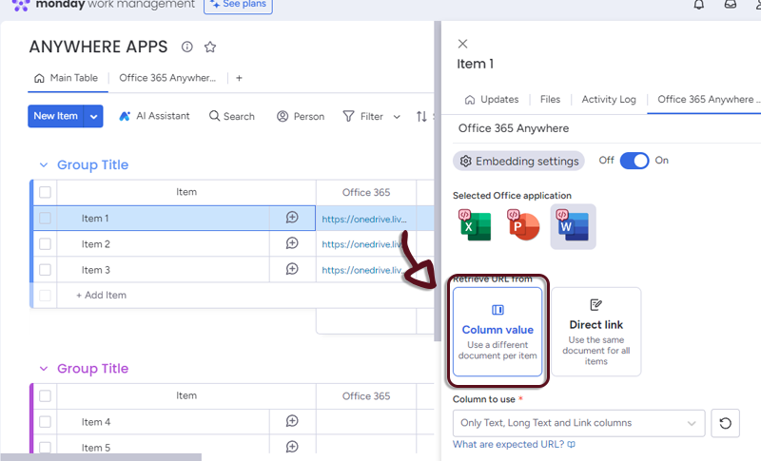The width and height of the screenshot is (761, 461).
Task: Choose the Direct link option
Action: [595, 331]
